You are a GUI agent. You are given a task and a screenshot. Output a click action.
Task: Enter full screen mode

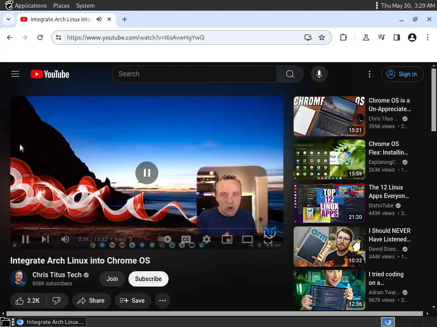[268, 240]
